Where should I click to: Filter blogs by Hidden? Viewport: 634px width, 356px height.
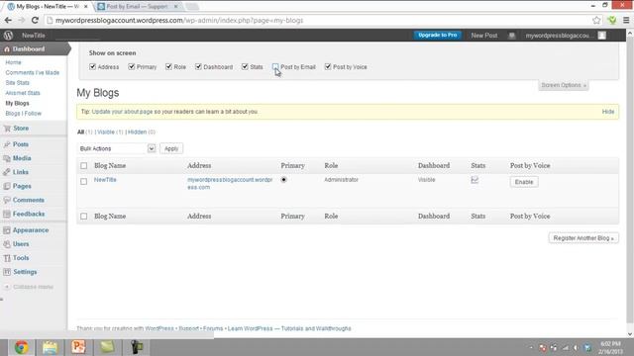click(x=137, y=133)
